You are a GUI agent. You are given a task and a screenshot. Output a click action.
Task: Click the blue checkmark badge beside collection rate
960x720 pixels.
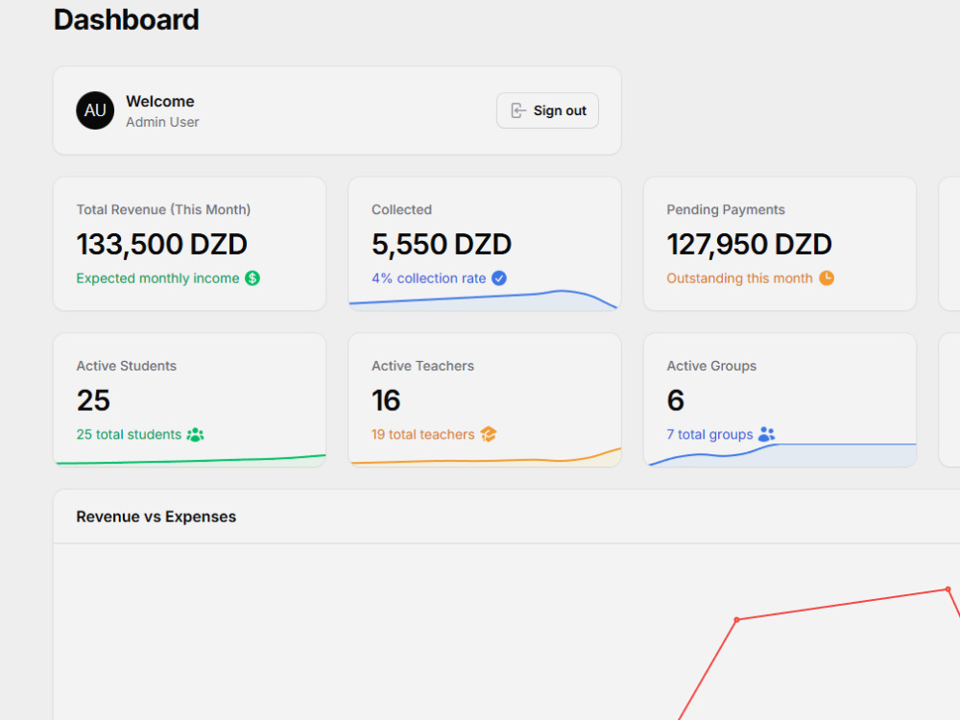tap(499, 278)
